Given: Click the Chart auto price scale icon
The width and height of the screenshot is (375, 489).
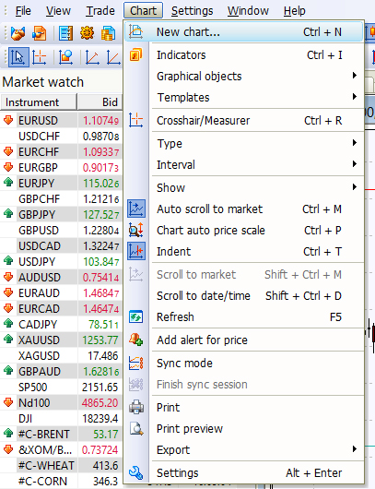Looking at the screenshot, I should coord(136,230).
